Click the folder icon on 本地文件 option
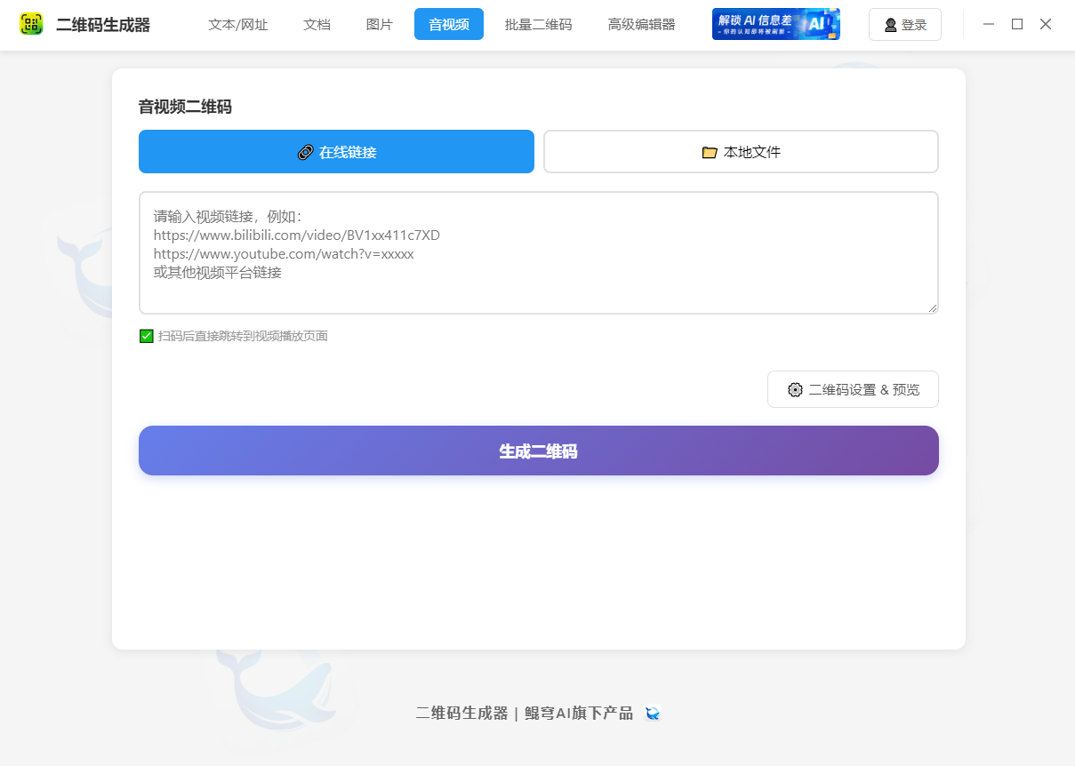 pos(709,151)
